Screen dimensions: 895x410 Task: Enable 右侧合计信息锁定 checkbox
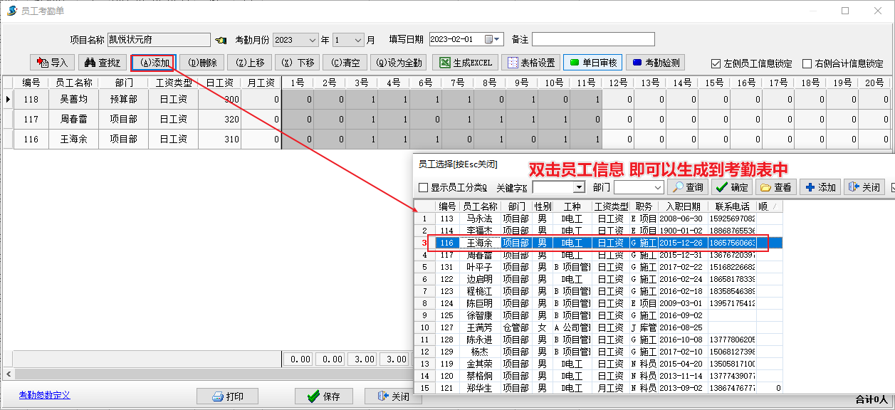pos(807,63)
